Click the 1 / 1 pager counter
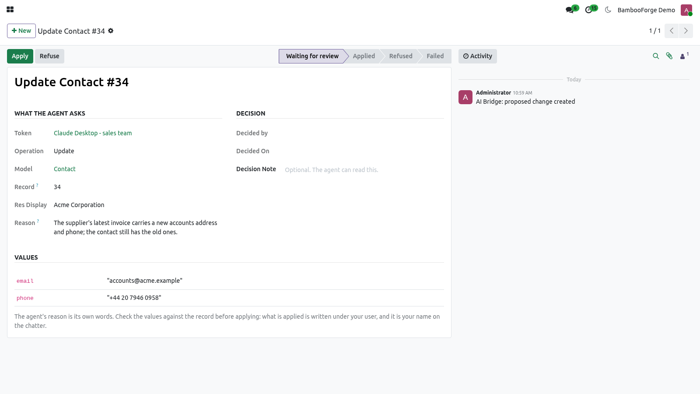The image size is (700, 394). click(655, 31)
